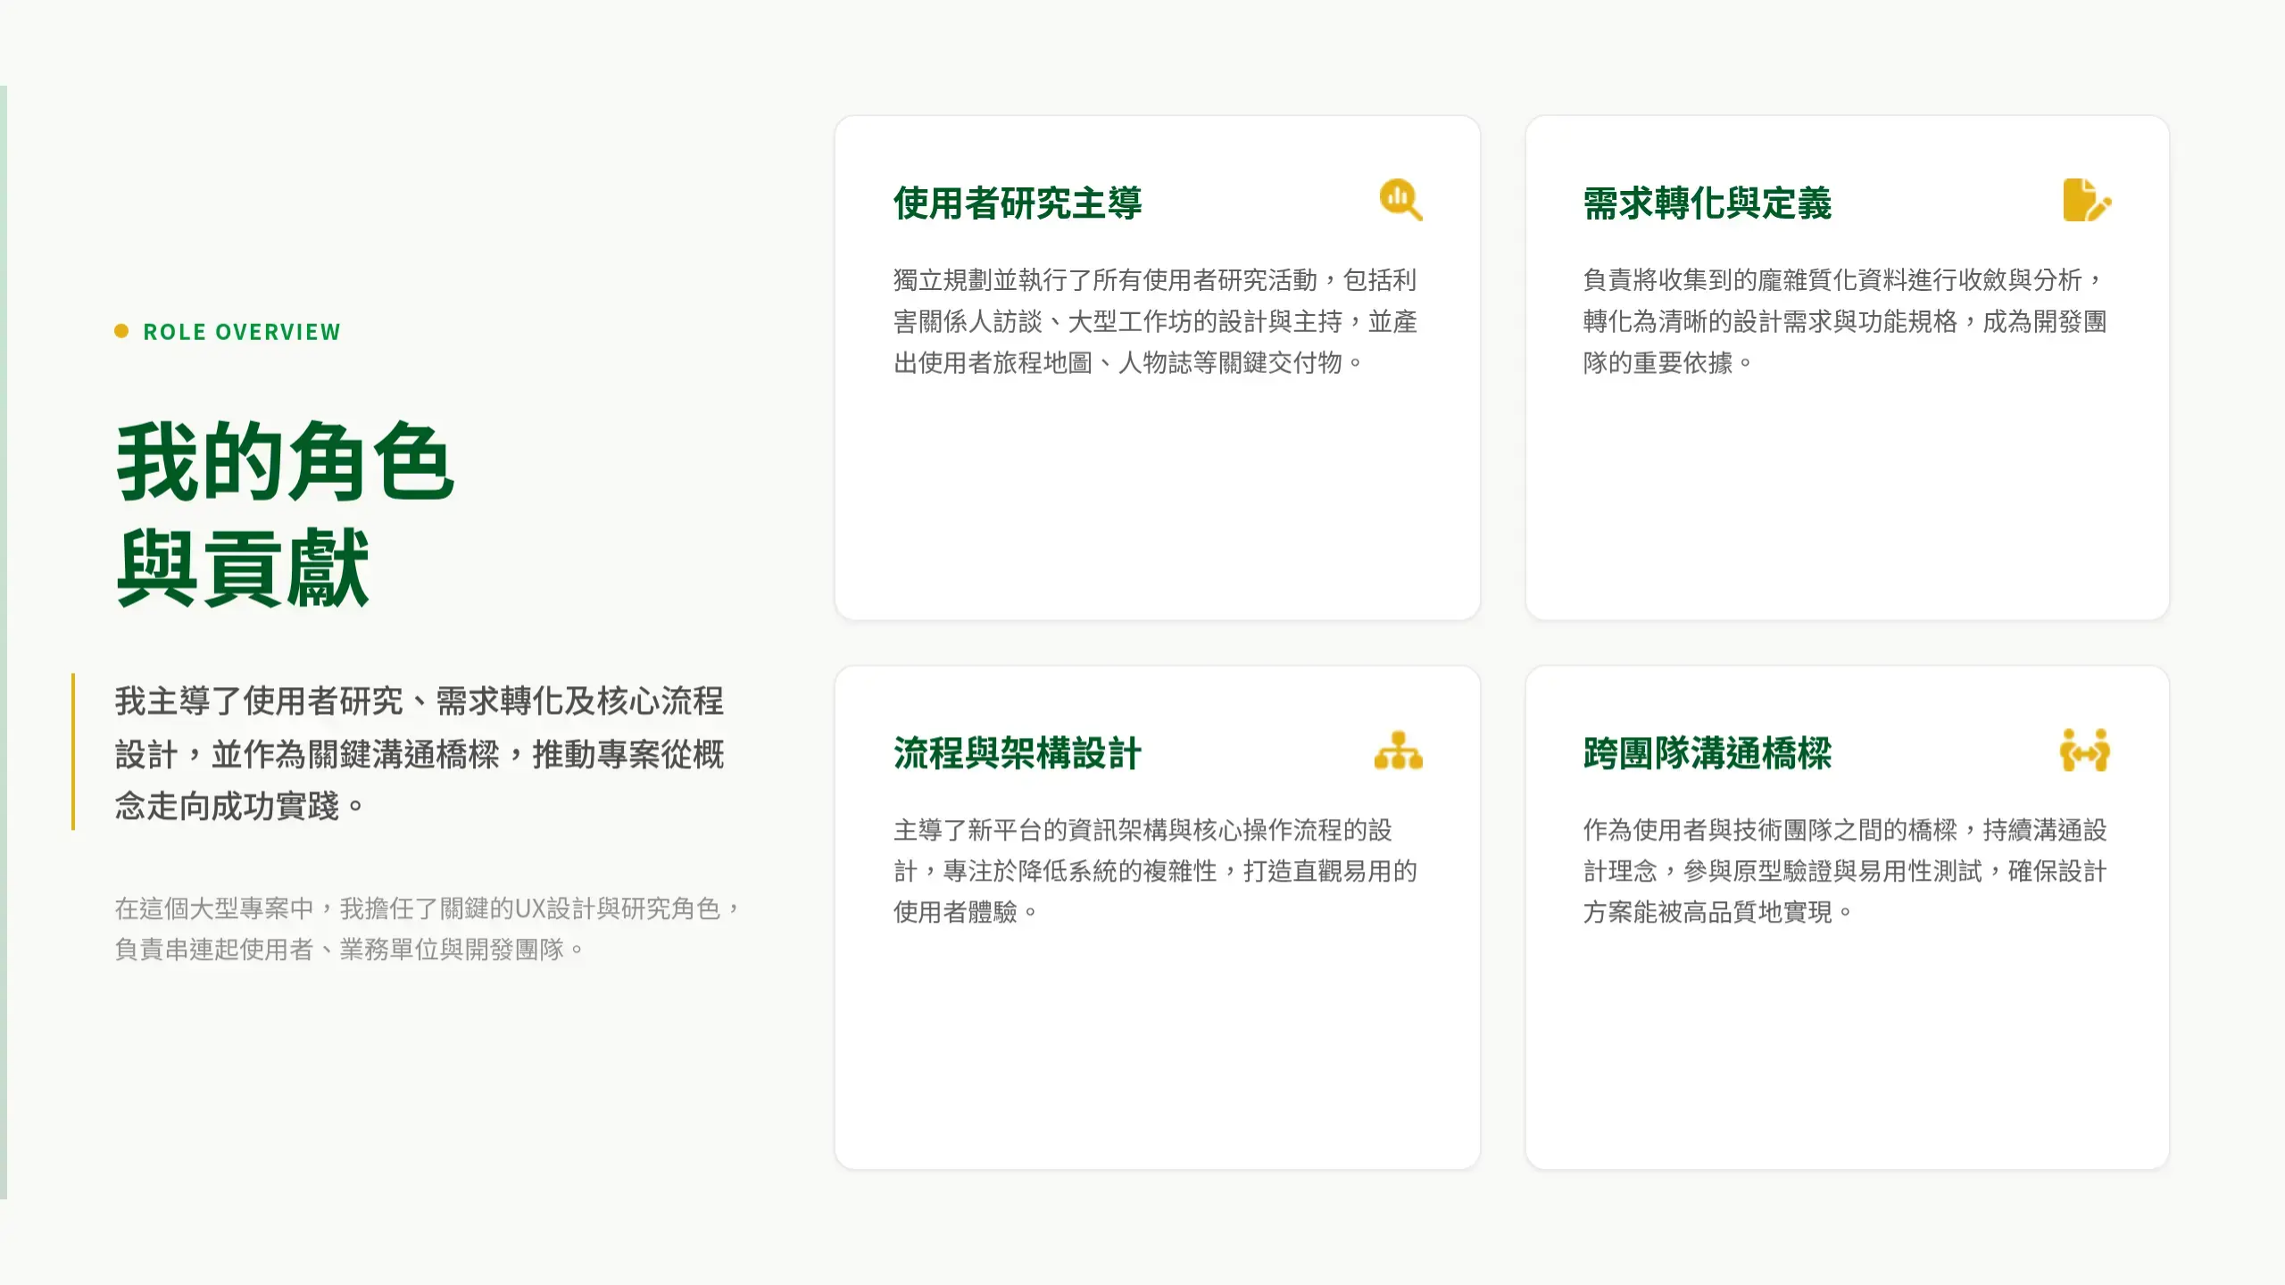Image resolution: width=2285 pixels, height=1285 pixels.
Task: Select the 流程與架構設計 card title
Action: click(1018, 753)
